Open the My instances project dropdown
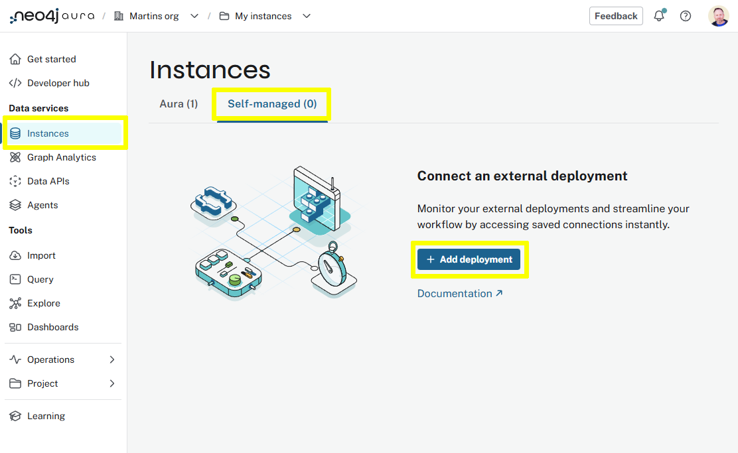This screenshot has height=453, width=738. click(306, 15)
